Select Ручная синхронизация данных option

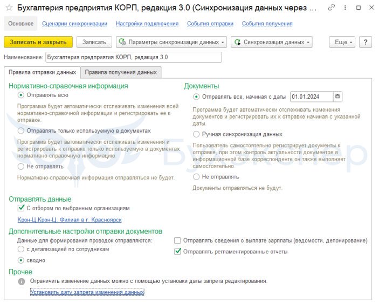196,134
